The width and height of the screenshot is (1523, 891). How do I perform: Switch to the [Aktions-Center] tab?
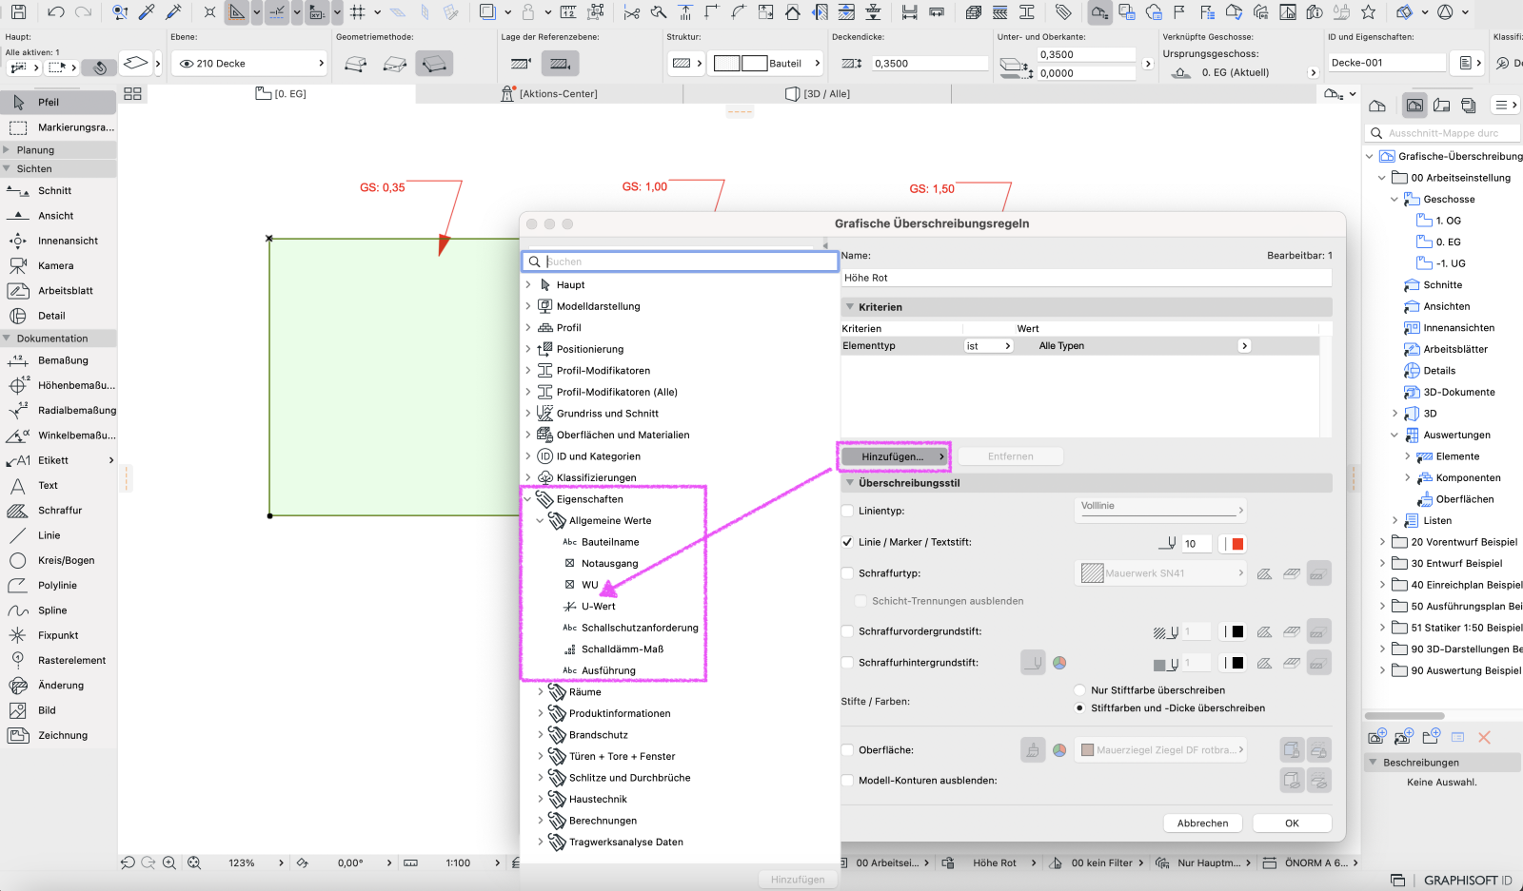(x=549, y=94)
